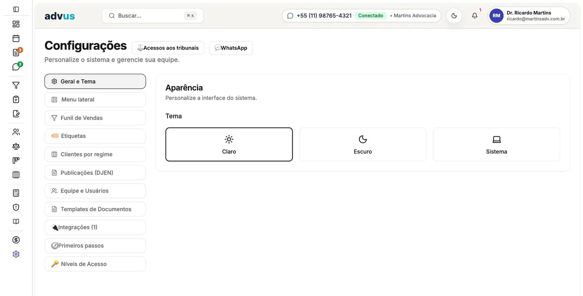Viewport: 583px width, 296px height.
Task: Click the +55 (11) 98765-4321 phone number
Action: pos(324,16)
